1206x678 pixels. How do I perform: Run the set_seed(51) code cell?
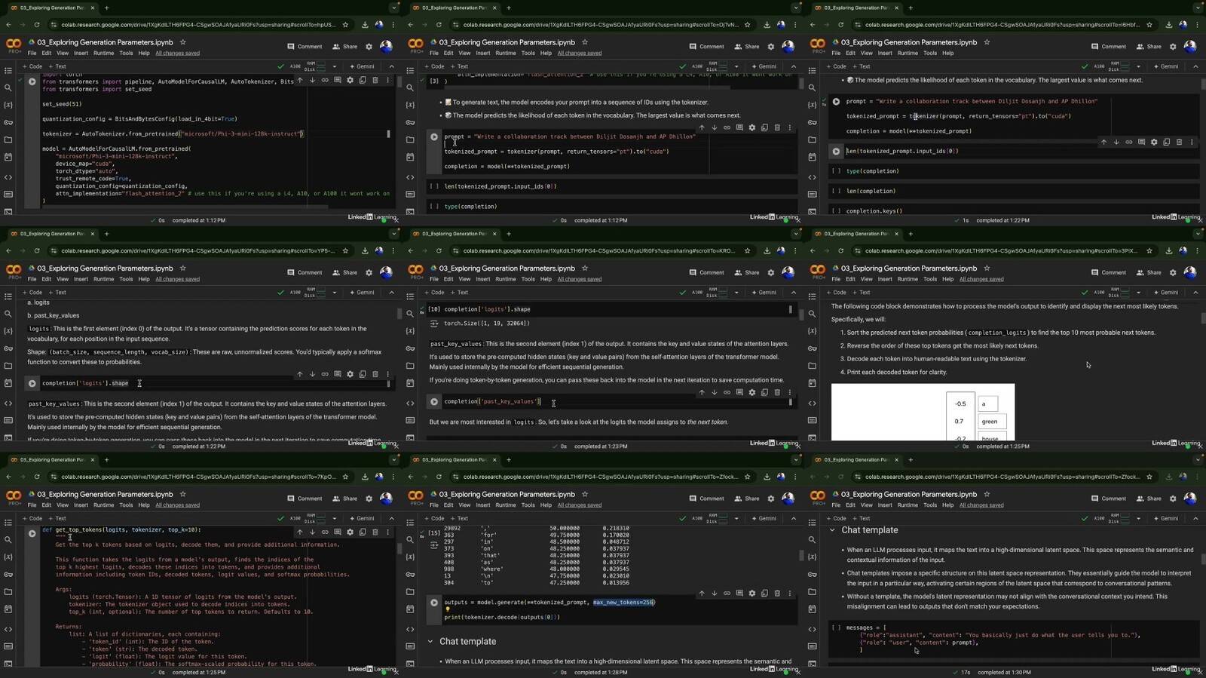(32, 81)
